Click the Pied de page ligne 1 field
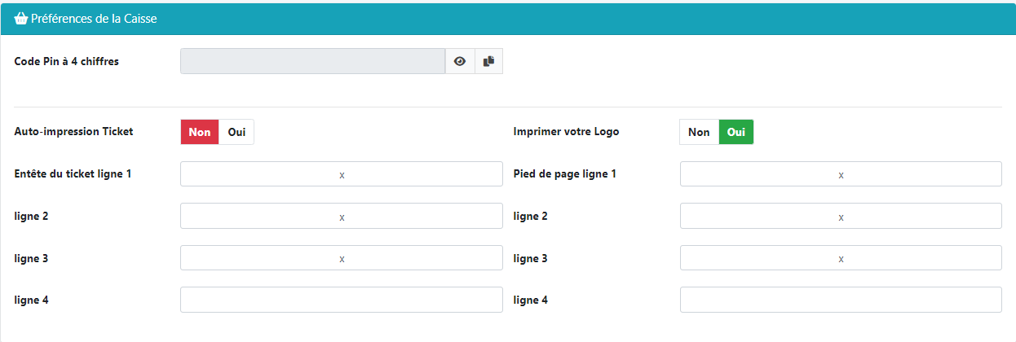Image resolution: width=1016 pixels, height=342 pixels. point(840,174)
